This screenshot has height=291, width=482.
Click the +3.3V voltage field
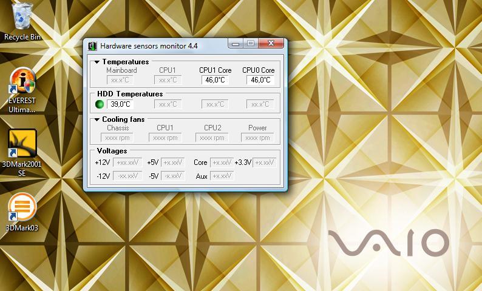coord(264,162)
